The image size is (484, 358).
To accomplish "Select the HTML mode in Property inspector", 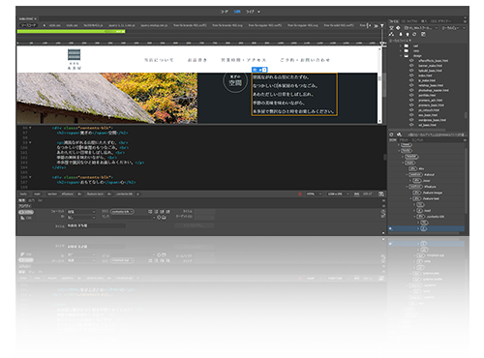I will pyautogui.click(x=26, y=212).
